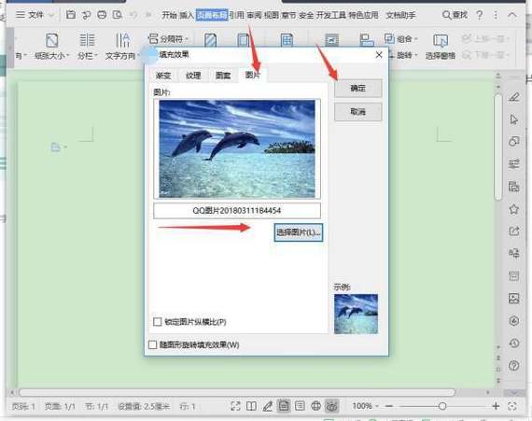Expand the 文件 menu dropdown arrow

51,15
